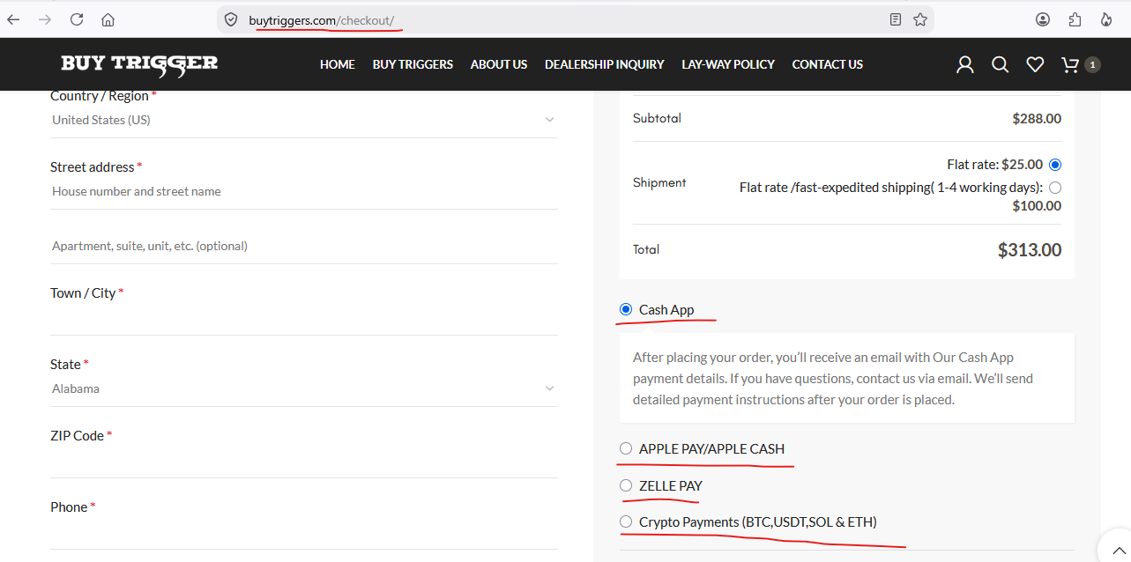Click the cart item count badge
Viewport: 1131px width, 562px height.
click(1092, 64)
